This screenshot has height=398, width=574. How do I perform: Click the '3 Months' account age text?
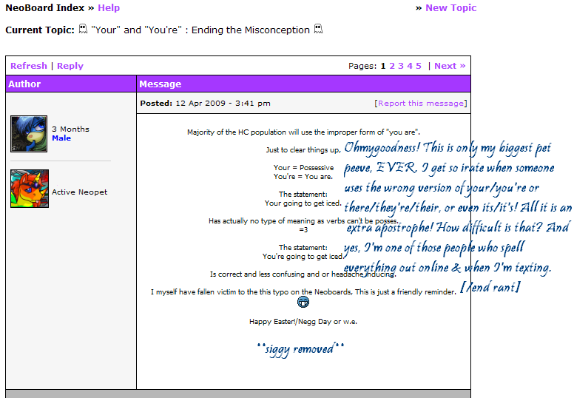[x=70, y=129]
